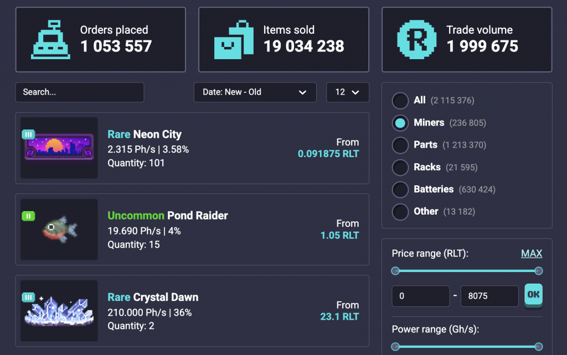Open the 12 items per page dropdown
Image resolution: width=567 pixels, height=355 pixels.
(x=348, y=92)
